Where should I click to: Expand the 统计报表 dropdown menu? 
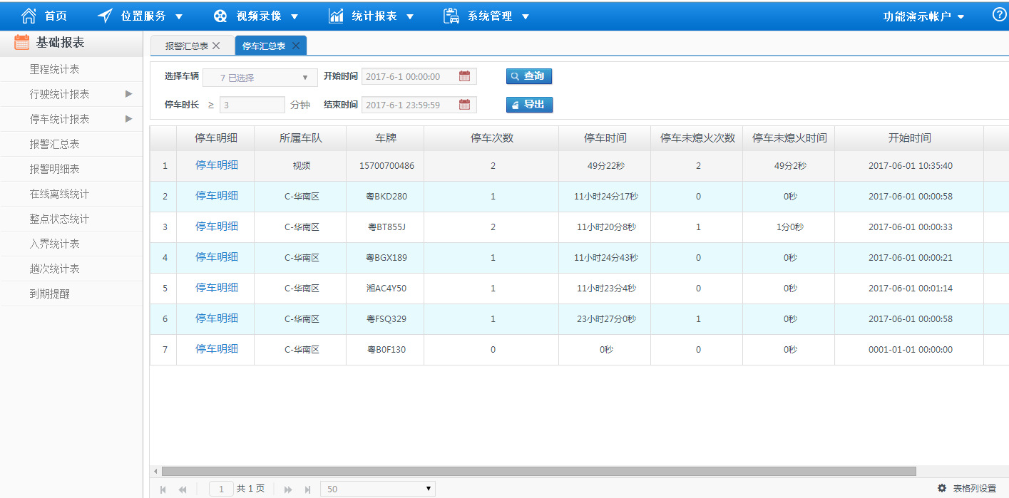[410, 16]
